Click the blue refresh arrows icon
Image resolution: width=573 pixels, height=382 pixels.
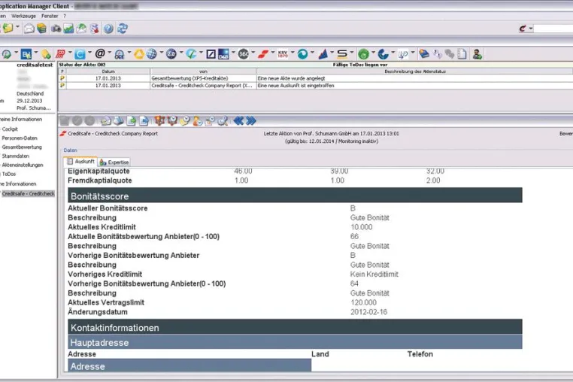point(123,29)
